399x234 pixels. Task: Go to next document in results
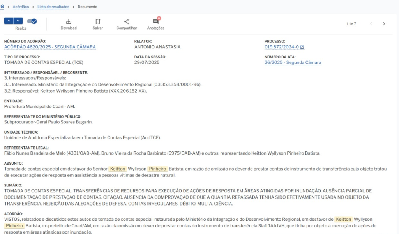pyautogui.click(x=384, y=24)
